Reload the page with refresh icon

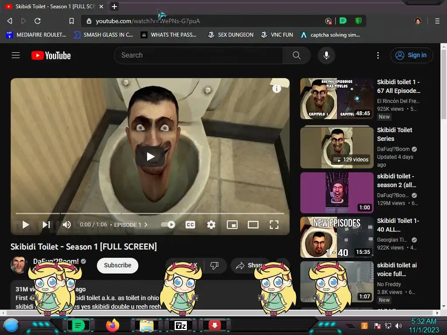coord(38,21)
